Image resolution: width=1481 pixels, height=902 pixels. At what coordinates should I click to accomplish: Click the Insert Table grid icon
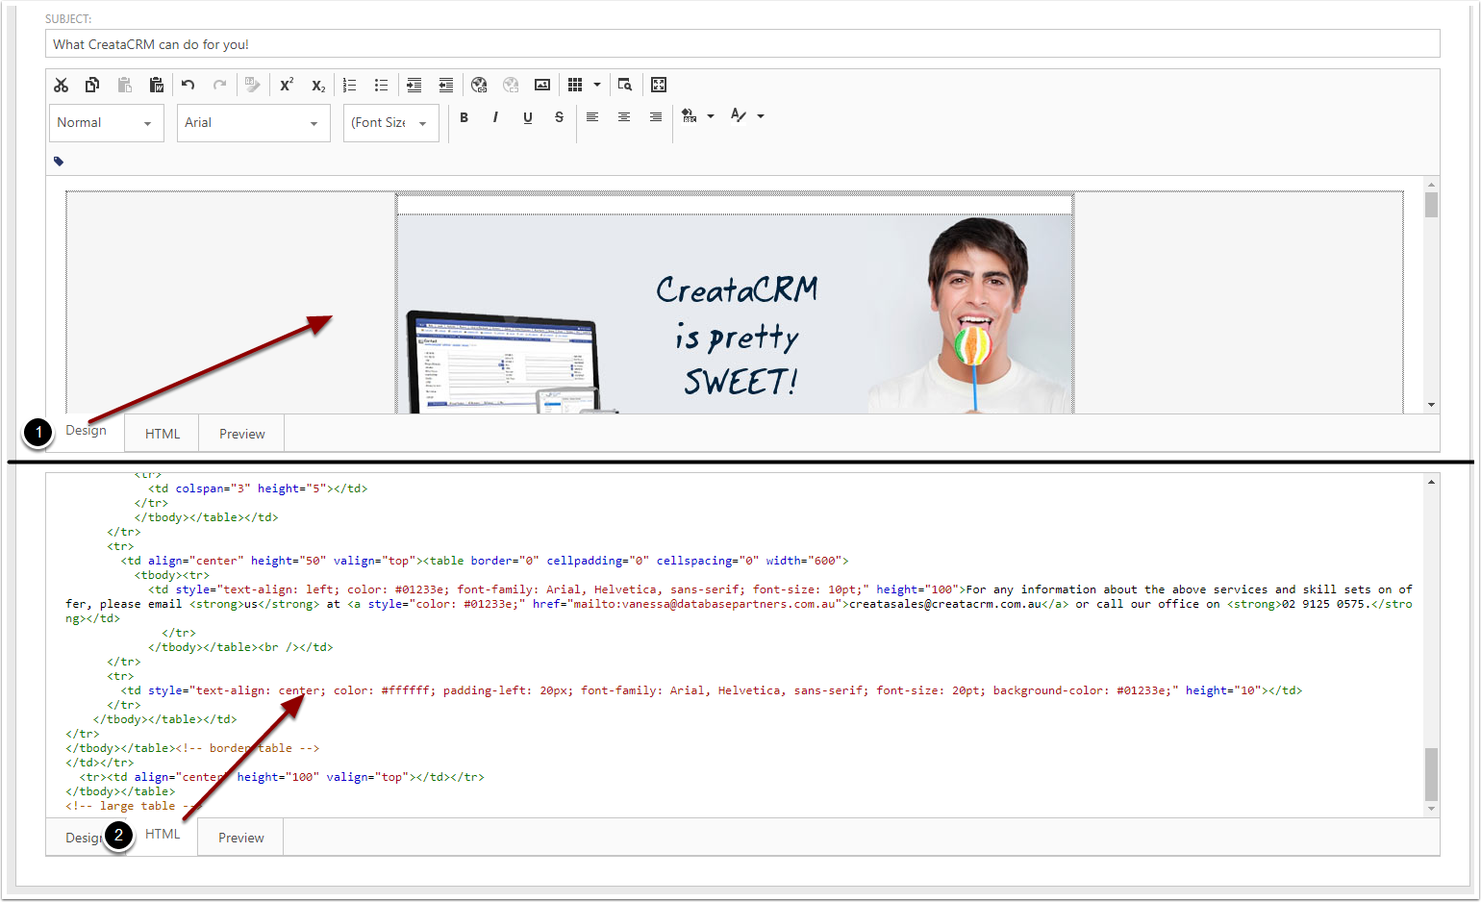pos(575,85)
